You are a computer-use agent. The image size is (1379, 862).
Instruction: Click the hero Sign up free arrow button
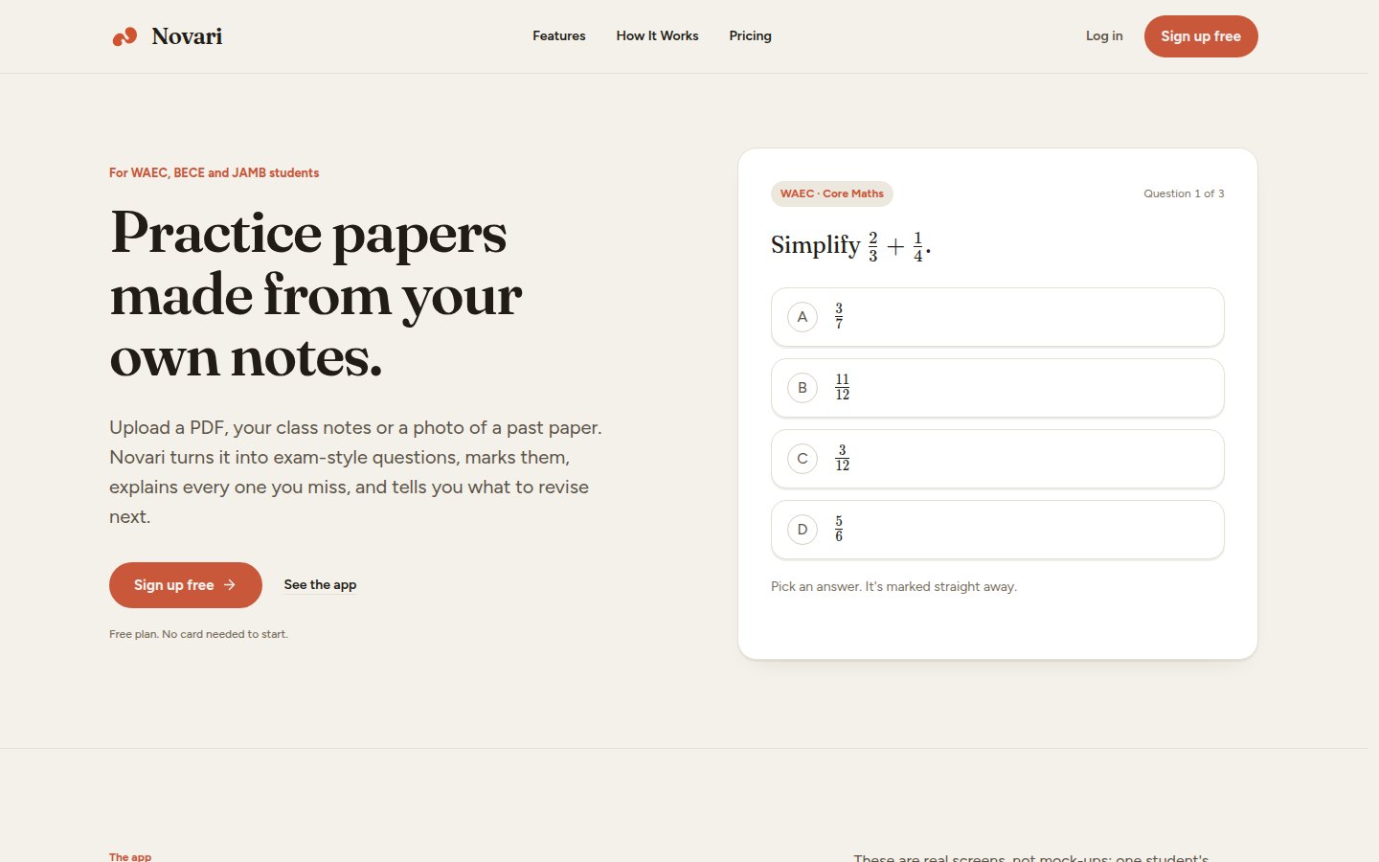[x=186, y=585]
